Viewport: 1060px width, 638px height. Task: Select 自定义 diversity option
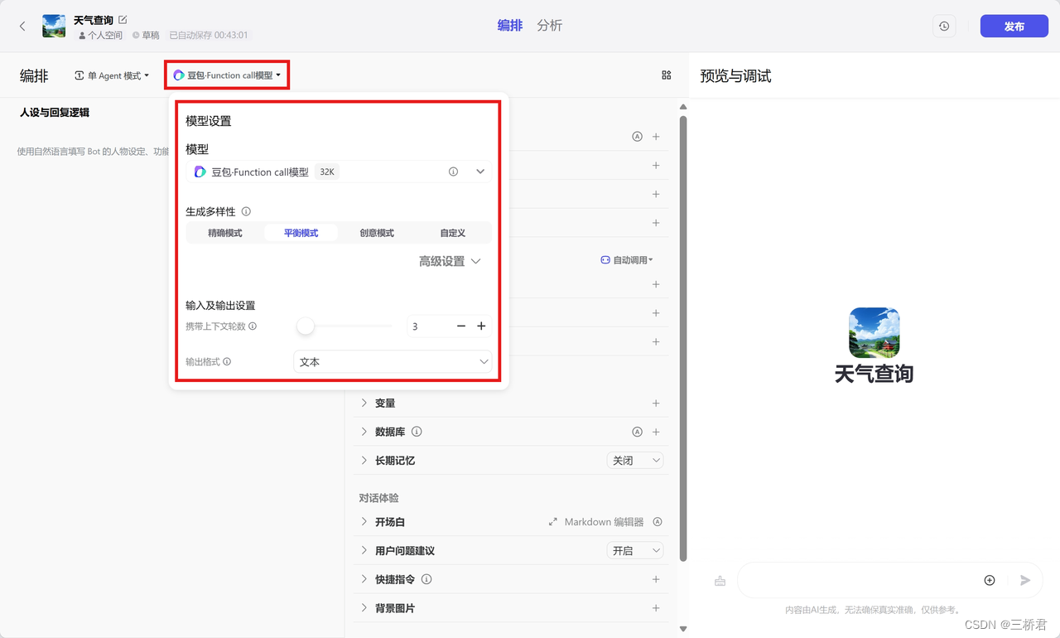coord(452,233)
